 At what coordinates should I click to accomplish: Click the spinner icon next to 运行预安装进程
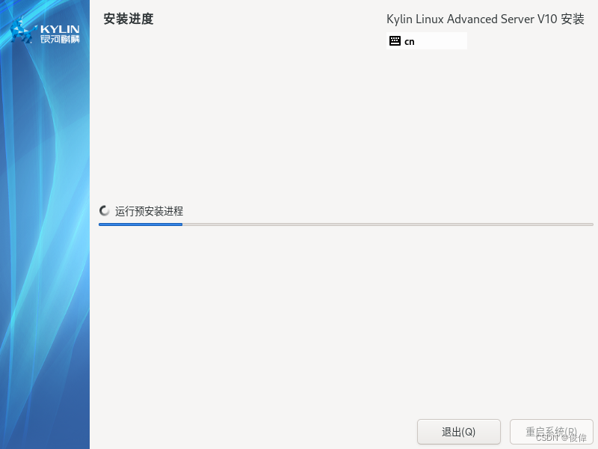click(x=104, y=211)
